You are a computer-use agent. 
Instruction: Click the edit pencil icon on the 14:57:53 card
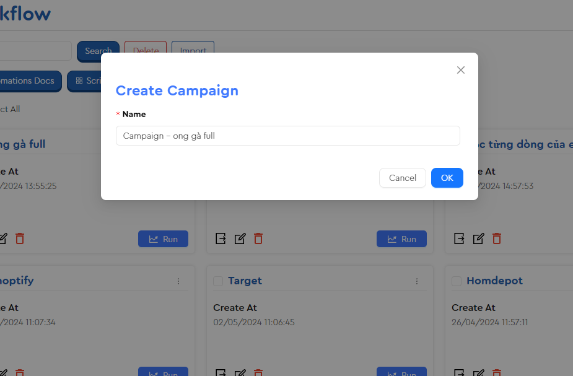pyautogui.click(x=478, y=238)
